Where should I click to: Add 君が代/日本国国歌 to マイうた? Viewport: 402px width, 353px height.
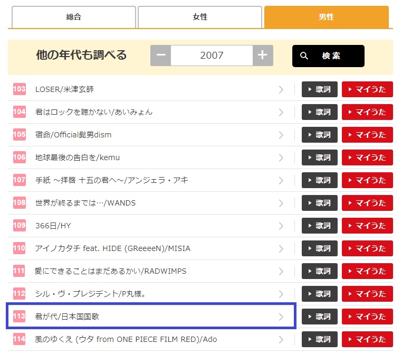tap(367, 317)
